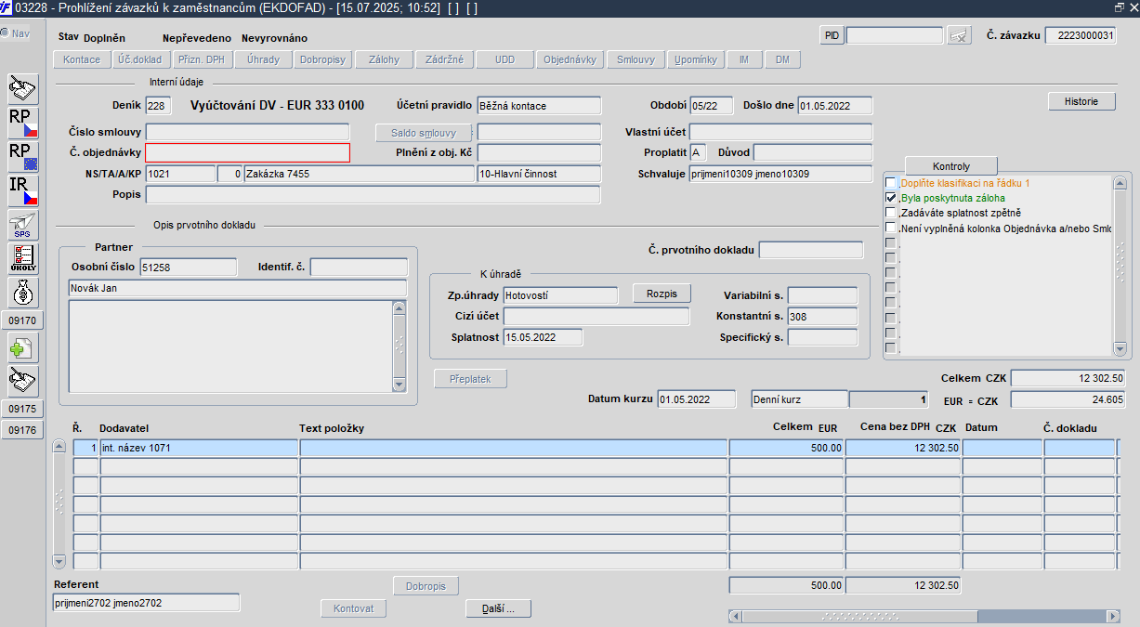Toggle 'Byla poskytnuta záloha' checkbox
Viewport: 1140px width, 627px height.
pos(891,198)
